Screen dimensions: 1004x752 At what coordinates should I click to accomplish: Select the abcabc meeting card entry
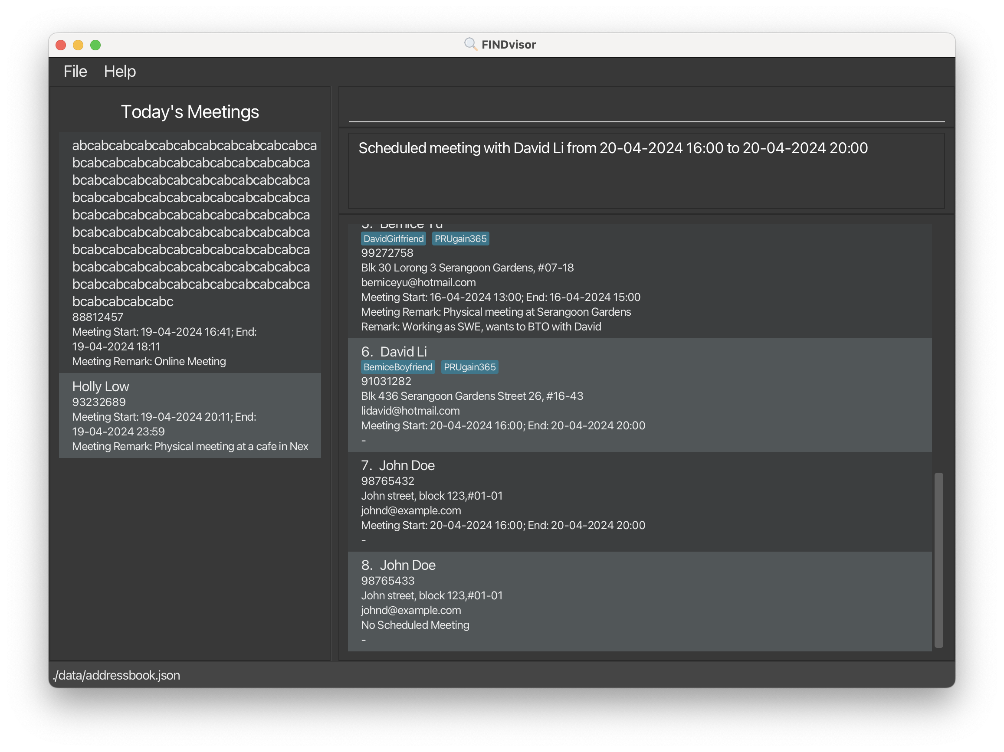click(190, 252)
